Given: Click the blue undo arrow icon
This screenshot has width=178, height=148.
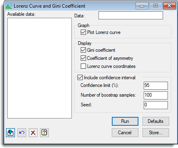Looking at the screenshot, I should point(22,133).
